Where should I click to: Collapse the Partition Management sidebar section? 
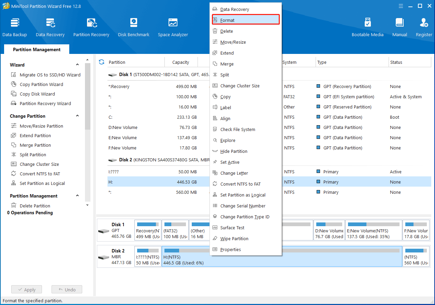pos(77,195)
